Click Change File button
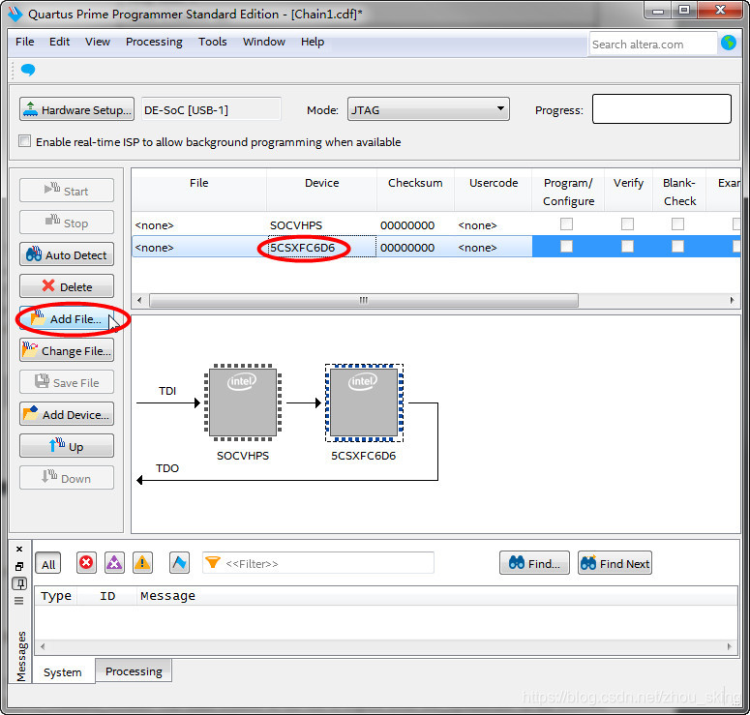 coord(67,350)
